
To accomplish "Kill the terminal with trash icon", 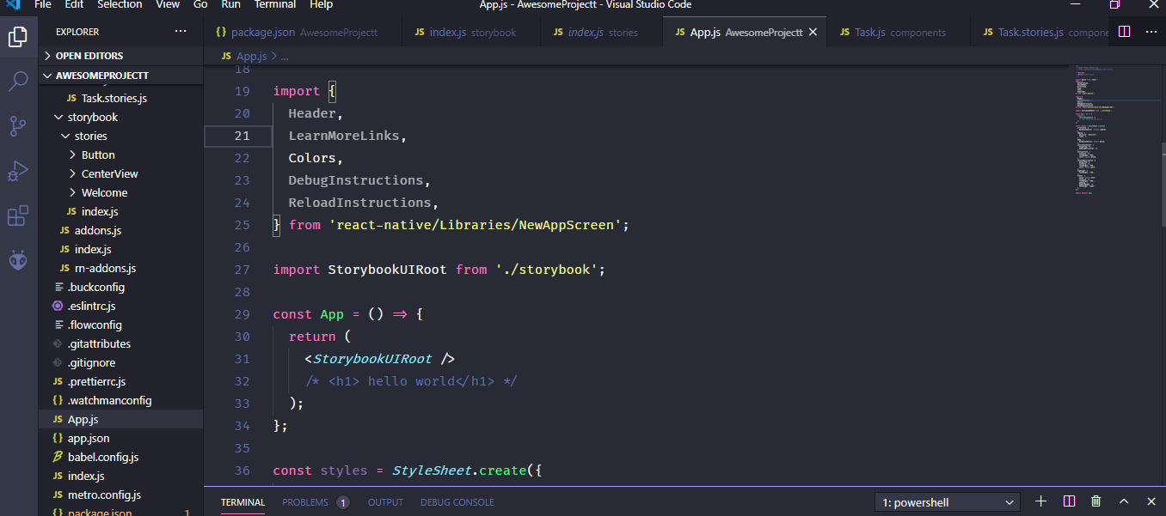I will tap(1095, 501).
